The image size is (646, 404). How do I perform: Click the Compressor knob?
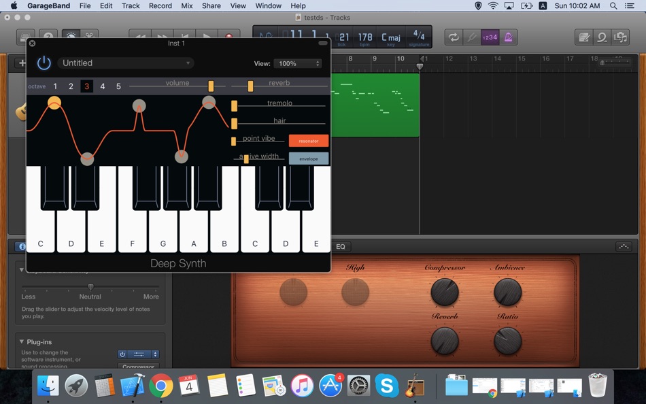445,292
